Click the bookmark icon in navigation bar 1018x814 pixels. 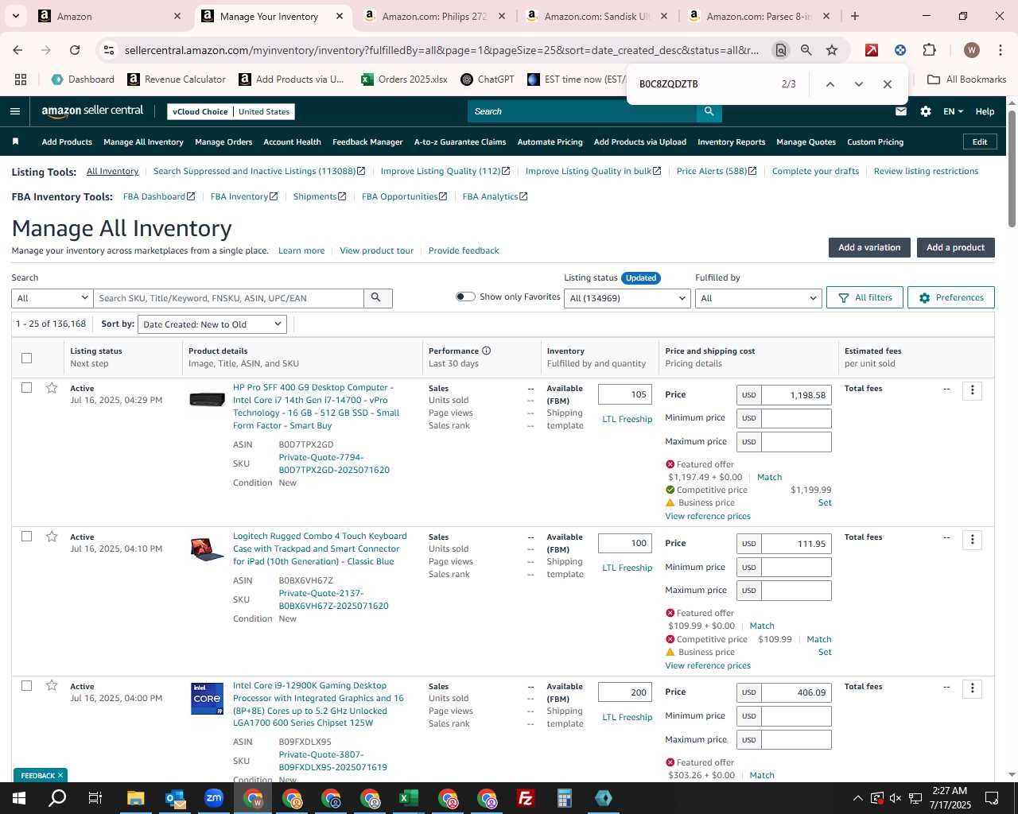click(x=15, y=141)
